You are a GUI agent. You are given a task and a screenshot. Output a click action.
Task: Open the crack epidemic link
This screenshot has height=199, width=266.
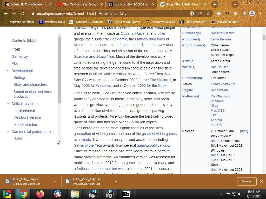(x=115, y=39)
